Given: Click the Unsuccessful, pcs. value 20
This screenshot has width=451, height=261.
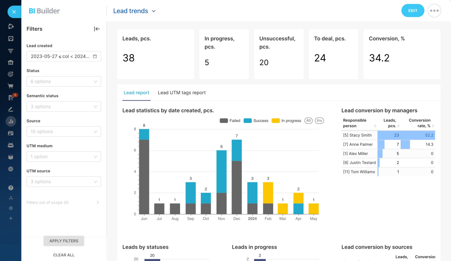Looking at the screenshot, I should [x=264, y=63].
